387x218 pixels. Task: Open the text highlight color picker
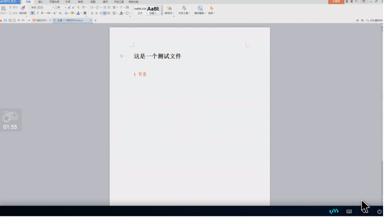72,13
